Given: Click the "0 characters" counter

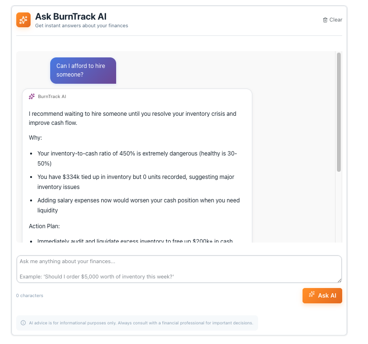Looking at the screenshot, I should (30, 296).
